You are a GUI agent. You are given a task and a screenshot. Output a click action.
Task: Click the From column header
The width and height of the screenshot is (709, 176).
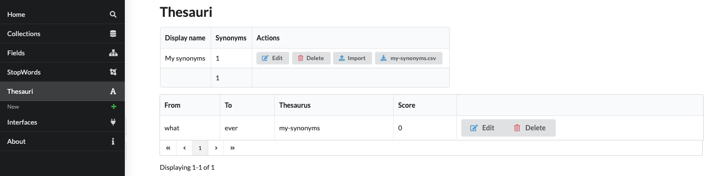click(190, 105)
